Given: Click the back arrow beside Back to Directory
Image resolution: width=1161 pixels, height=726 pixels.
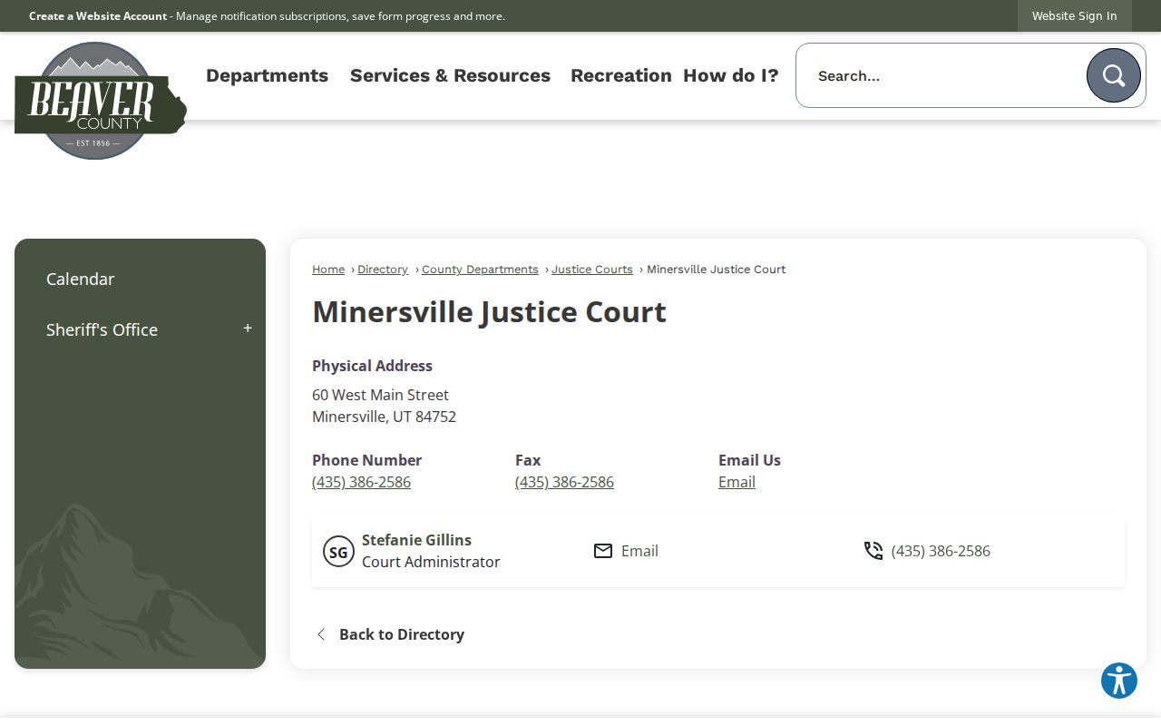Looking at the screenshot, I should [x=321, y=634].
